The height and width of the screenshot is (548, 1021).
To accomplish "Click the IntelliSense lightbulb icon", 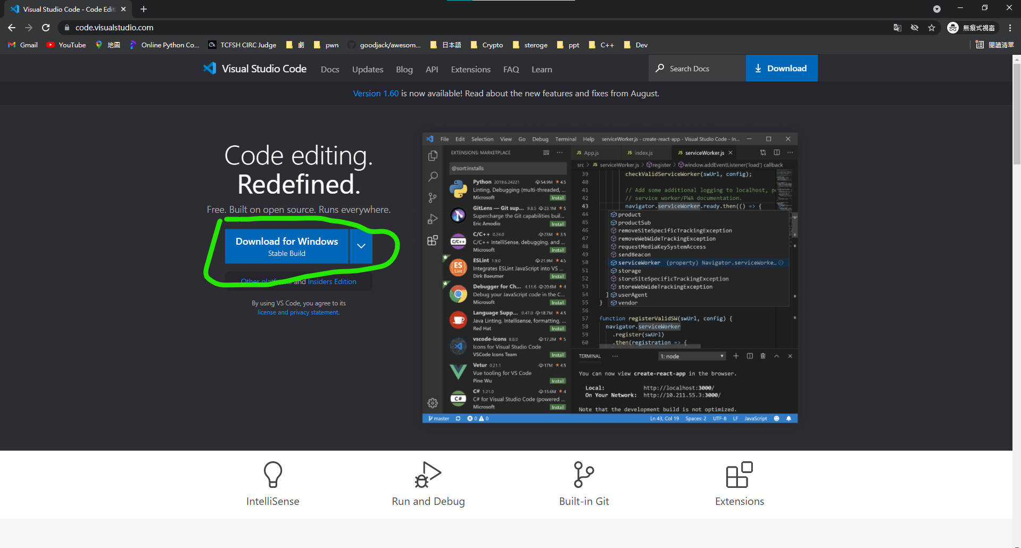I will click(x=273, y=475).
